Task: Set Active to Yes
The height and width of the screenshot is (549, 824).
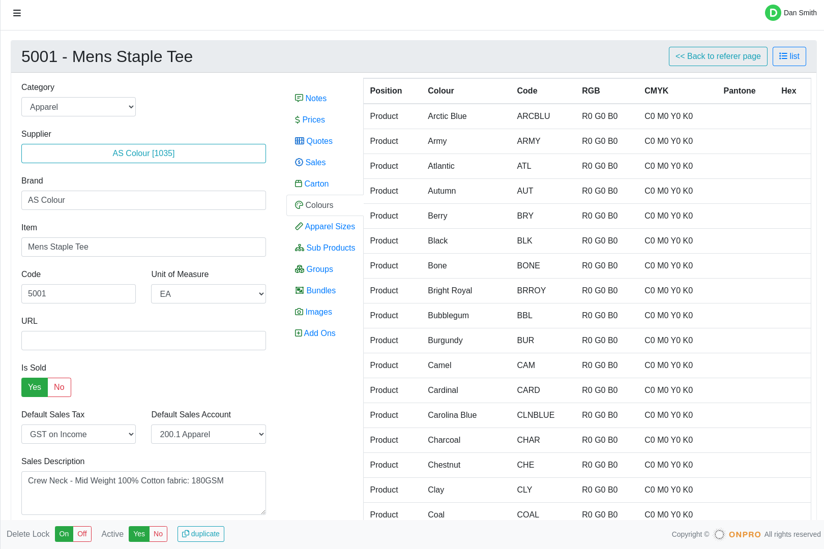Action: click(x=139, y=534)
